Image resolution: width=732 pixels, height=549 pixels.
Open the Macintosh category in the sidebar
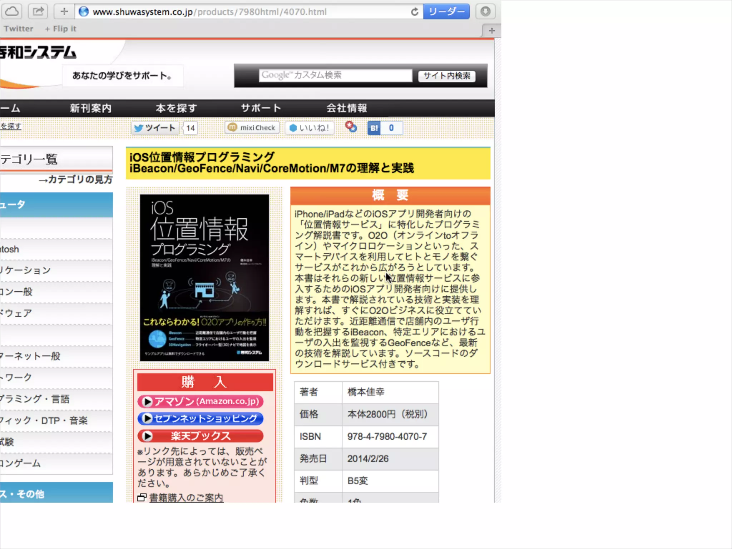(x=56, y=249)
